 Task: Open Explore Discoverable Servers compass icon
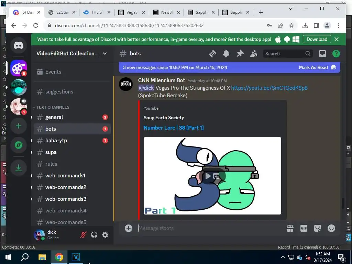coord(19,145)
